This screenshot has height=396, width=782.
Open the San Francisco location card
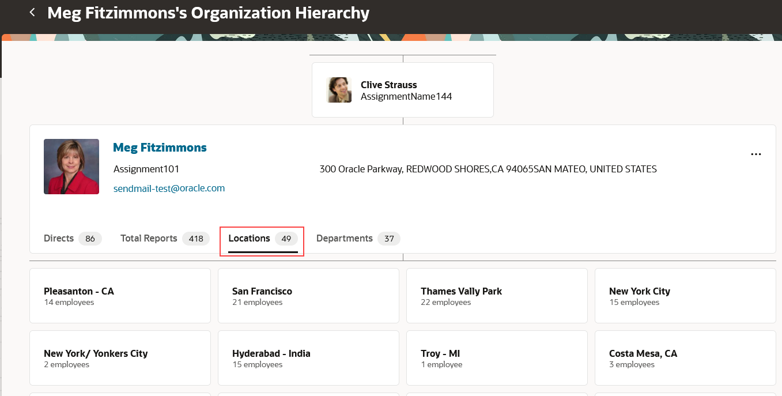[308, 296]
